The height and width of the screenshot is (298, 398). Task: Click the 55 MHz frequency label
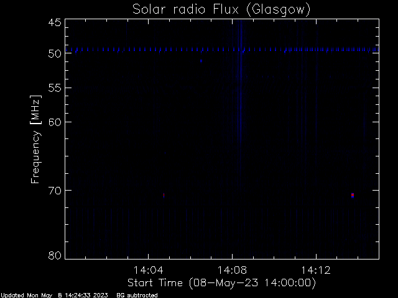pos(55,88)
